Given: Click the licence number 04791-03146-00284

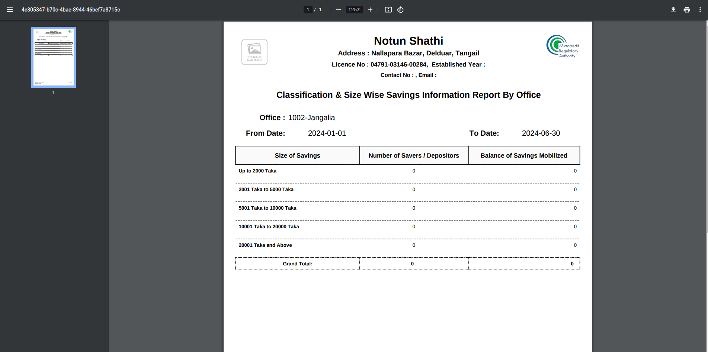Looking at the screenshot, I should coord(398,64).
